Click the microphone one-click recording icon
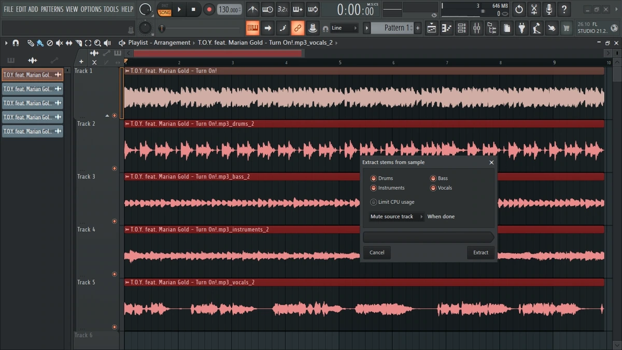The height and width of the screenshot is (350, 622). pos(549,9)
